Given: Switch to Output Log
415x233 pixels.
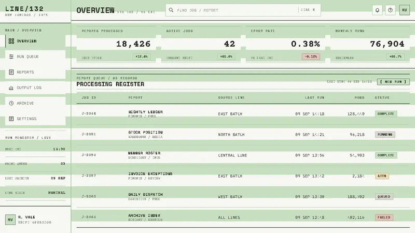Looking at the screenshot, I should point(35,88).
